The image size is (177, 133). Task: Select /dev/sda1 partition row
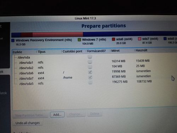[95, 62]
